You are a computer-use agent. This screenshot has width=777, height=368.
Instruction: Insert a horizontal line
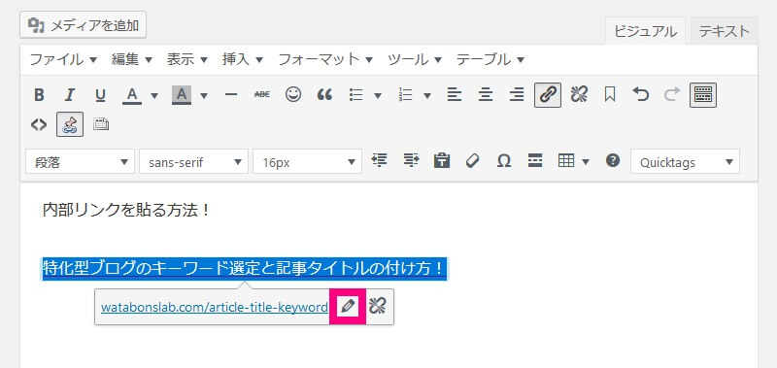pyautogui.click(x=231, y=94)
